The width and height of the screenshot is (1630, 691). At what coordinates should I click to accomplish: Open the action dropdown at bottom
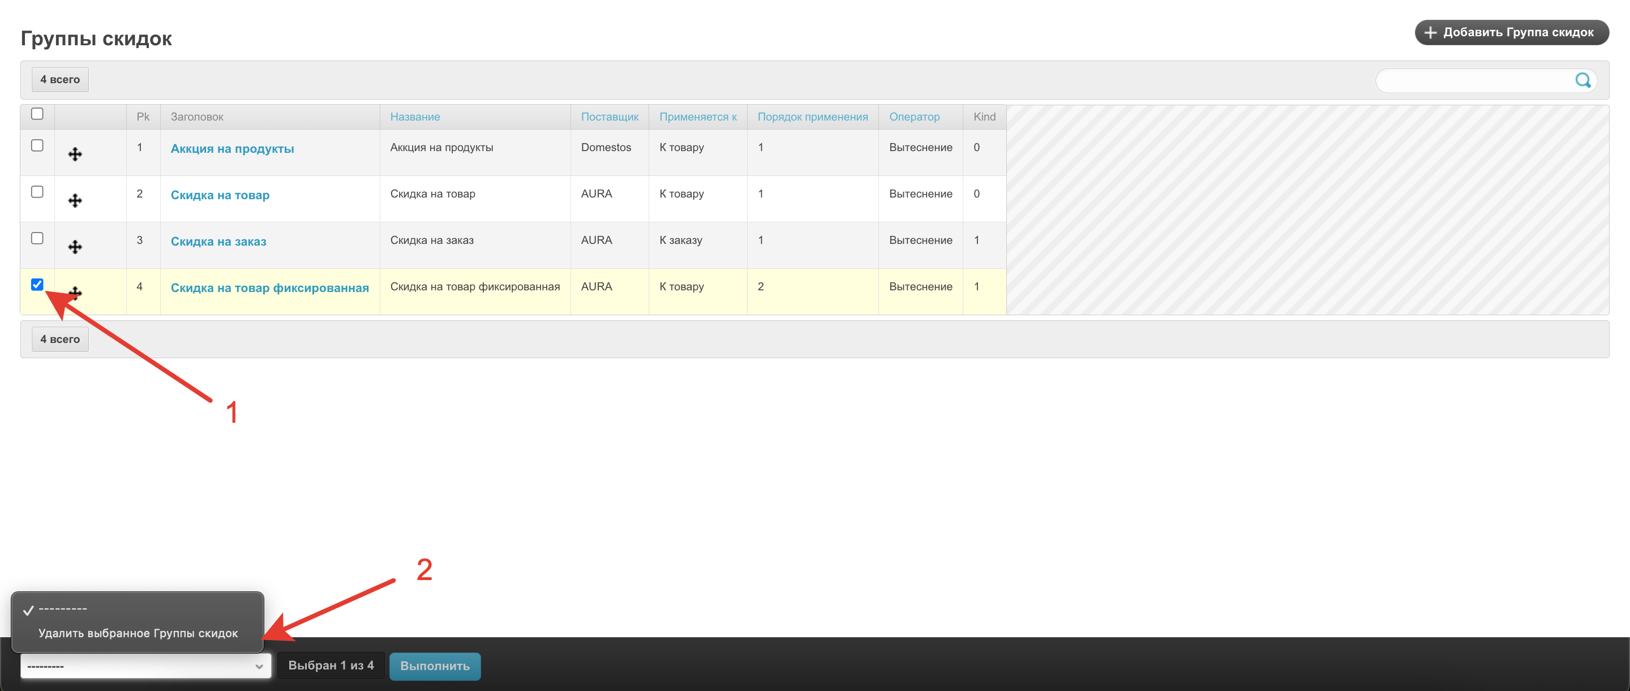coord(145,666)
